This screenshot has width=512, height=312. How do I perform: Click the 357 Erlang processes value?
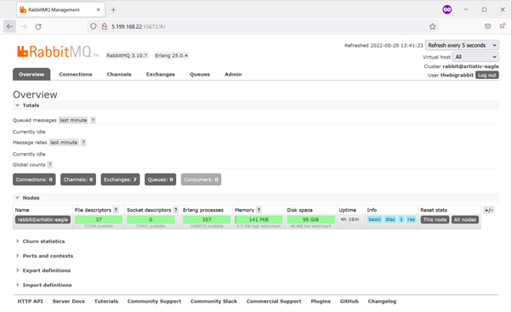(x=207, y=219)
